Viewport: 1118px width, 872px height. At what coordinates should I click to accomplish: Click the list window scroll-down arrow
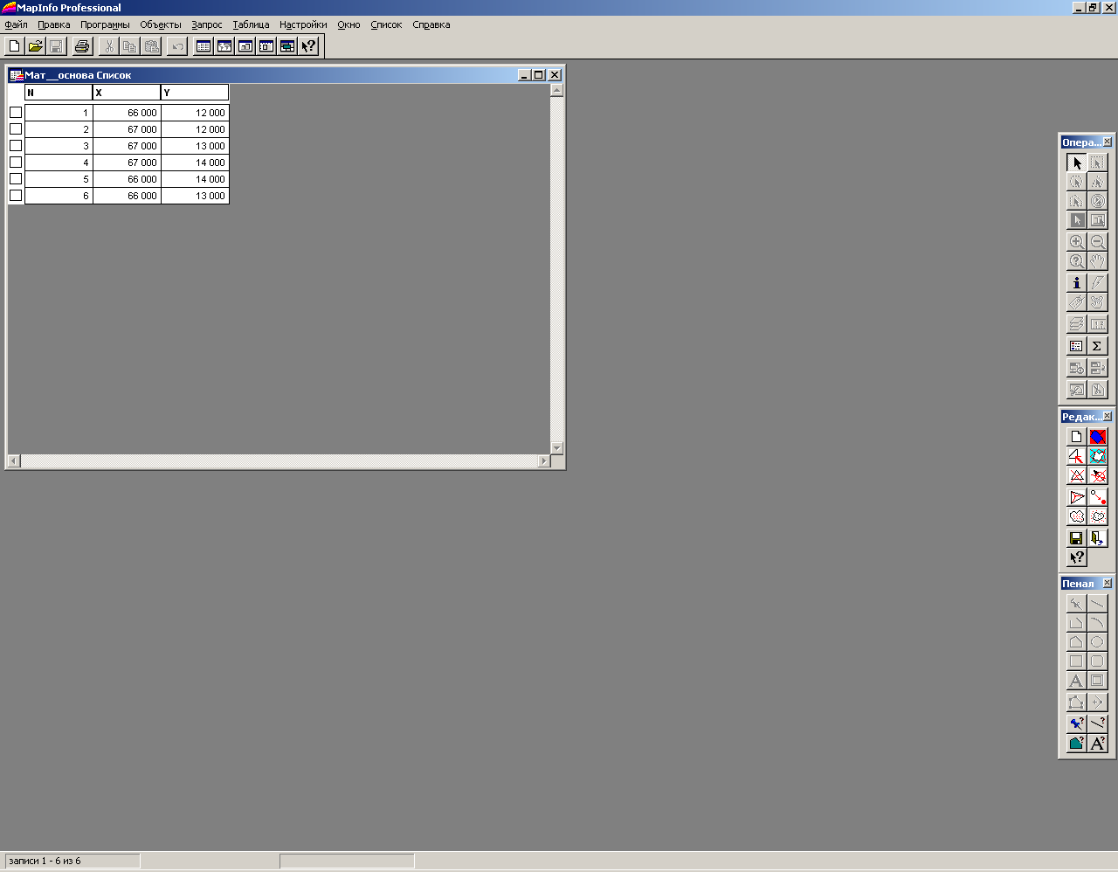tap(556, 447)
